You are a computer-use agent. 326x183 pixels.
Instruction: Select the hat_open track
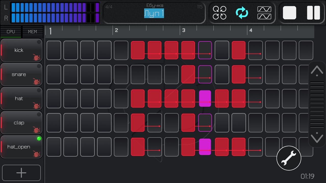point(21,147)
